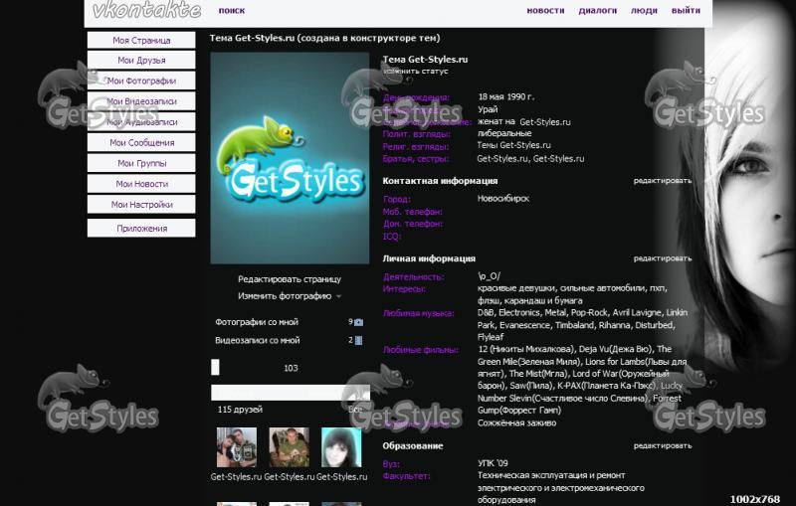Click activity value \p_O/
Image resolution: width=796 pixels, height=506 pixels.
coord(489,276)
